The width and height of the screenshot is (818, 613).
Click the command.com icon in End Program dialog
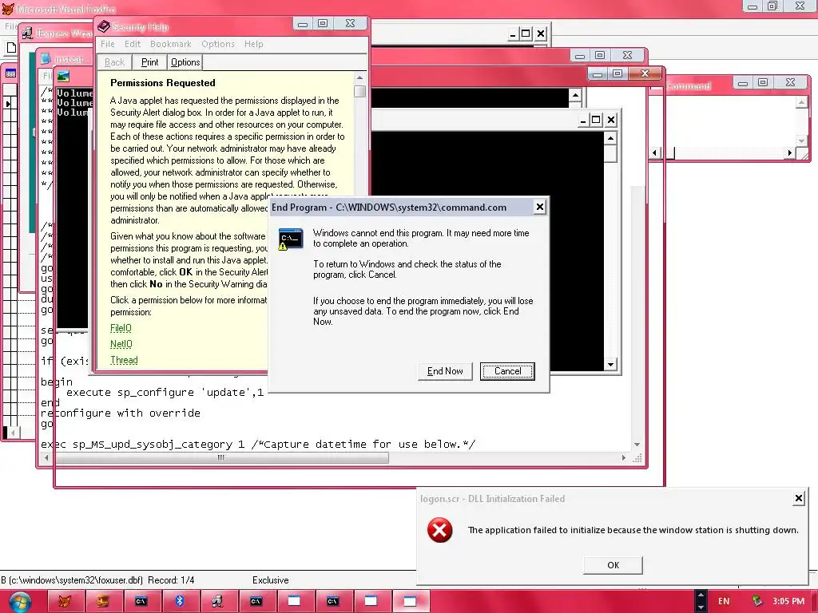coord(290,239)
